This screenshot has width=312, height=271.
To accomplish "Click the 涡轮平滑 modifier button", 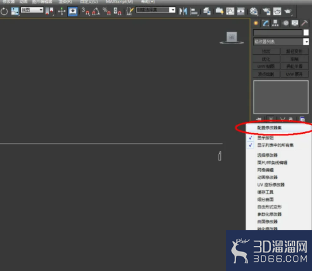I will point(294,67).
